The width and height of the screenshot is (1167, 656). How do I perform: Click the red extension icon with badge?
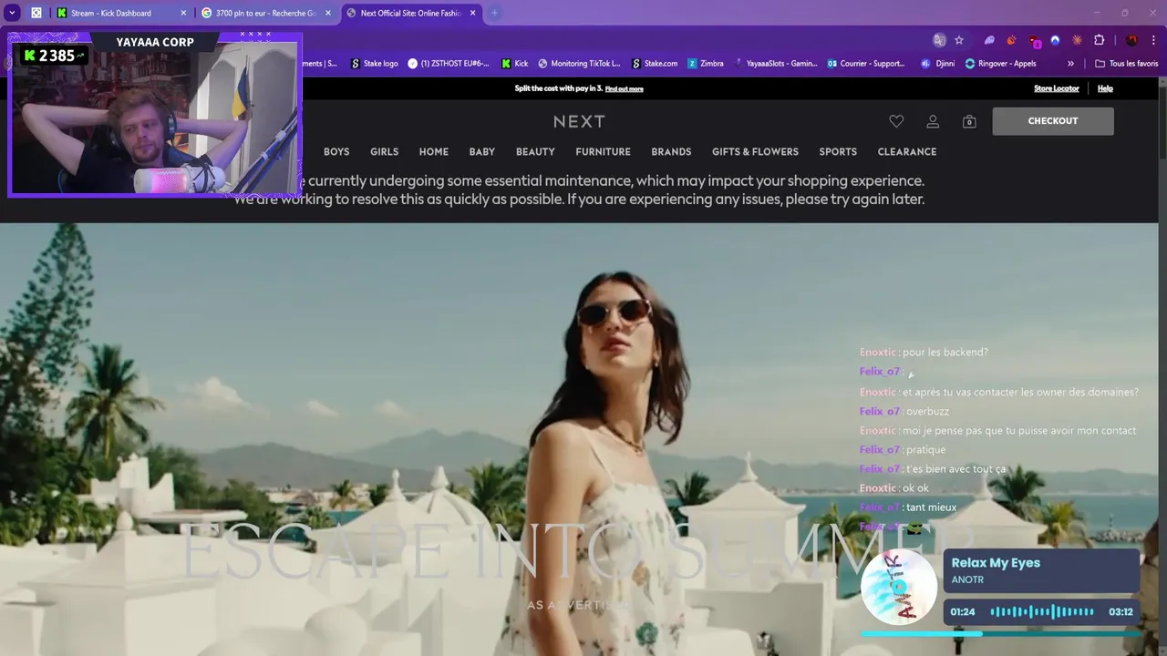1034,41
